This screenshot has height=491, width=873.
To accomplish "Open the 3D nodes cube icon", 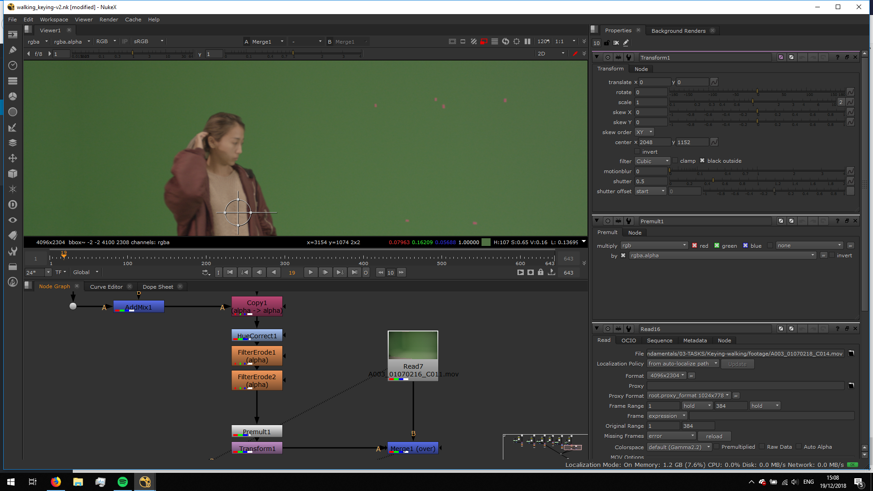I will [13, 174].
